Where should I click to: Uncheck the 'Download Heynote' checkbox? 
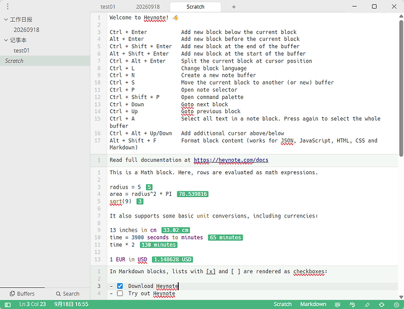[120, 286]
